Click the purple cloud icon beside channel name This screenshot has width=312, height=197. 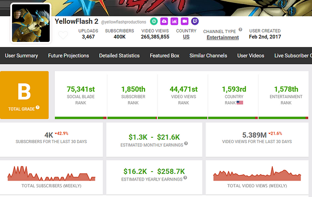[x=164, y=21]
